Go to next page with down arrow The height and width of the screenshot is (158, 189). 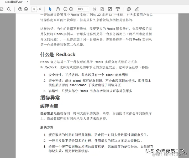(26, 9)
